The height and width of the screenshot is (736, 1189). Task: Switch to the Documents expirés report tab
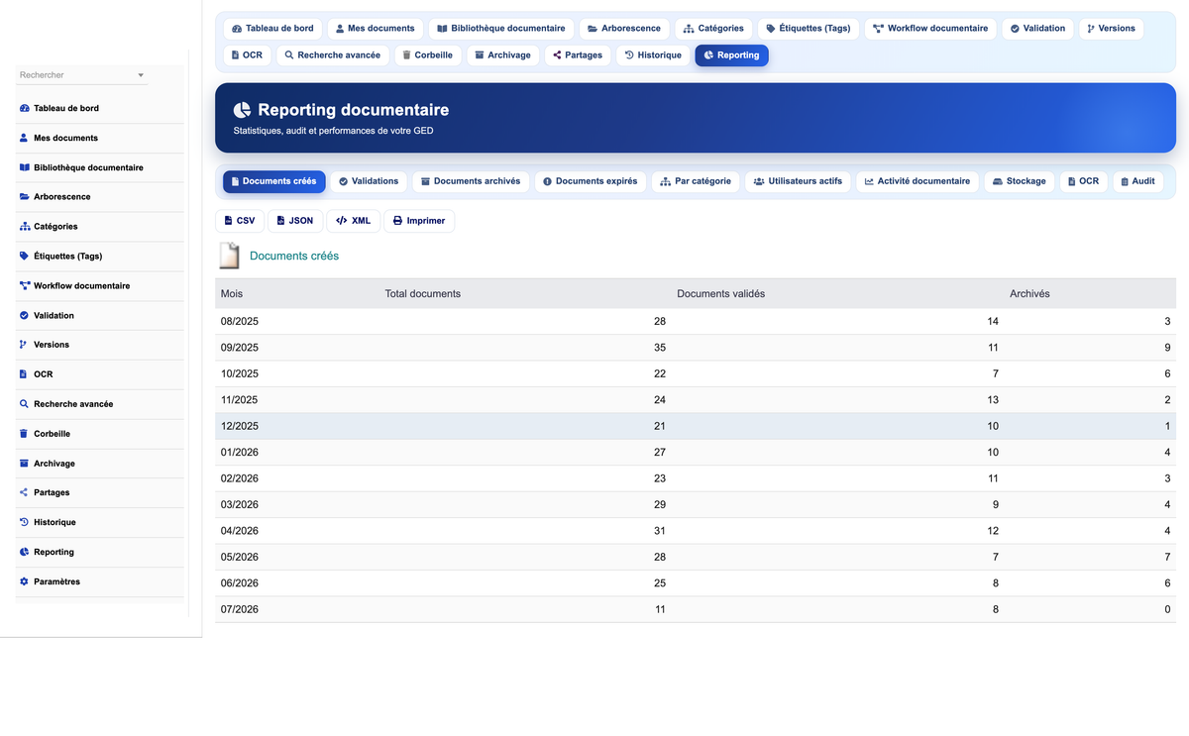(591, 181)
